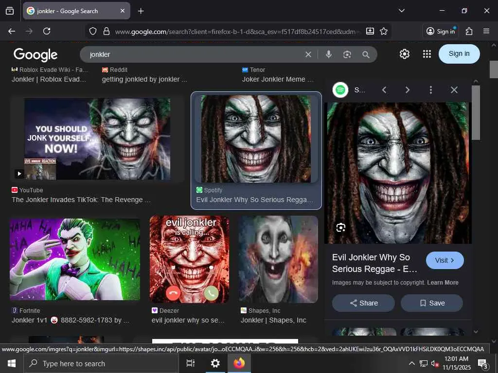Image resolution: width=498 pixels, height=373 pixels.
Task: Visit the Spotify source page
Action: pyautogui.click(x=445, y=260)
